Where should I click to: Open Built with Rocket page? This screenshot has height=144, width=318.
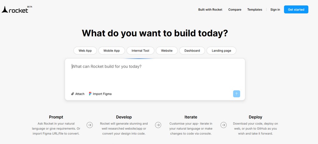pos(210,10)
